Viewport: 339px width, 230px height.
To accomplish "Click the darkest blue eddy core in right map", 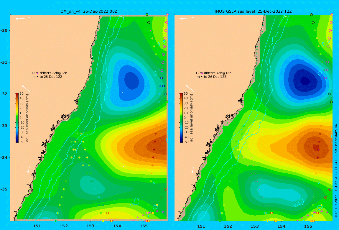I will pyautogui.click(x=305, y=81).
